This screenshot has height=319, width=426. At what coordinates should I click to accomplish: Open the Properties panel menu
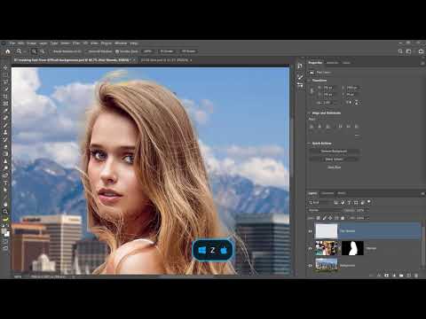point(422,63)
